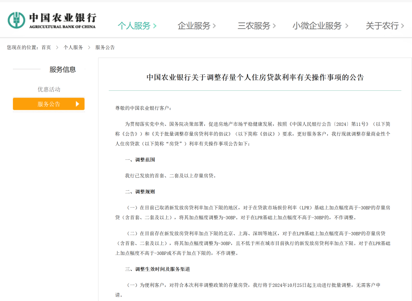Click the greeting 尊敬的中国农业银行客户

(x=143, y=108)
